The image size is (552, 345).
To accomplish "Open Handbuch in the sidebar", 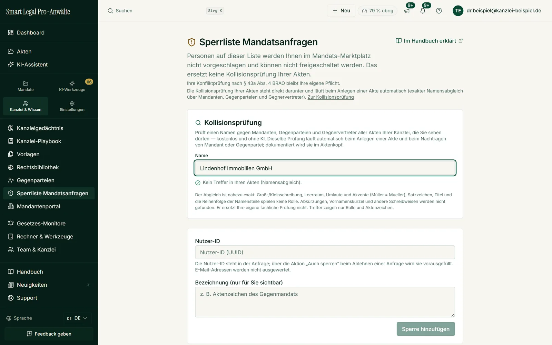I will tap(49, 272).
